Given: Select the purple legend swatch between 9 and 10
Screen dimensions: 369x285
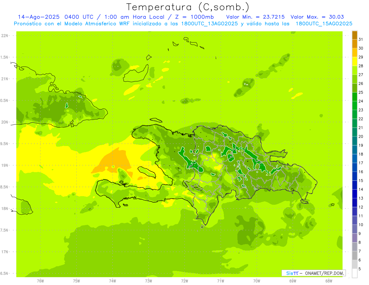Looking at the screenshot, I should [x=355, y=229].
